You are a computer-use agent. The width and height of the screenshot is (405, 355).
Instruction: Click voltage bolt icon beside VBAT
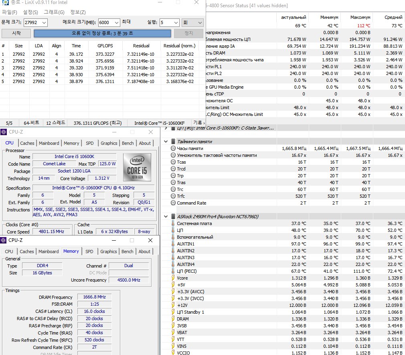coord(173,333)
